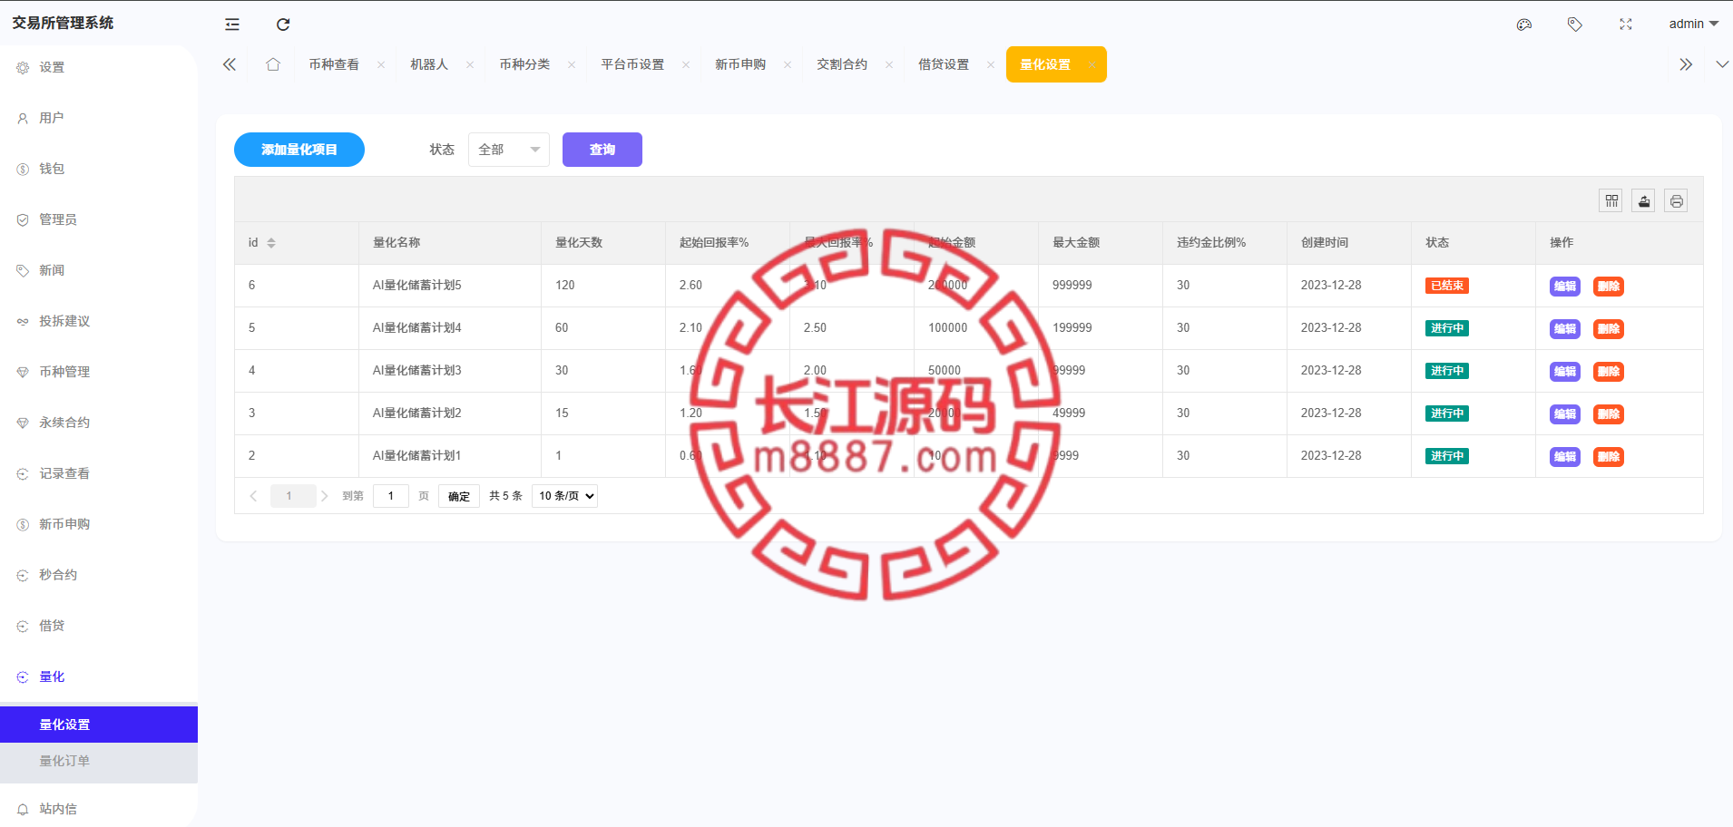
Task: Close the 机器人 tab
Action: (470, 64)
